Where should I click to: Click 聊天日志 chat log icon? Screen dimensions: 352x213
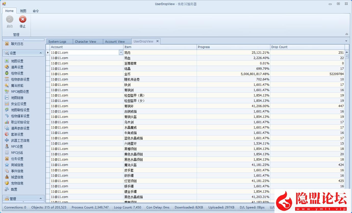(7, 44)
